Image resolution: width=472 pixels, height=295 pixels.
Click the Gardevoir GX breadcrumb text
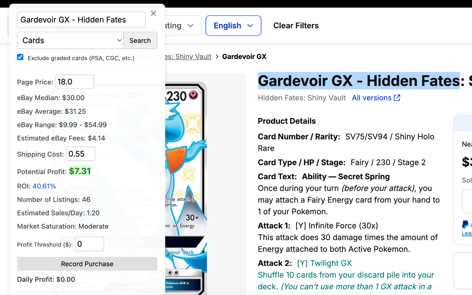pyautogui.click(x=244, y=57)
